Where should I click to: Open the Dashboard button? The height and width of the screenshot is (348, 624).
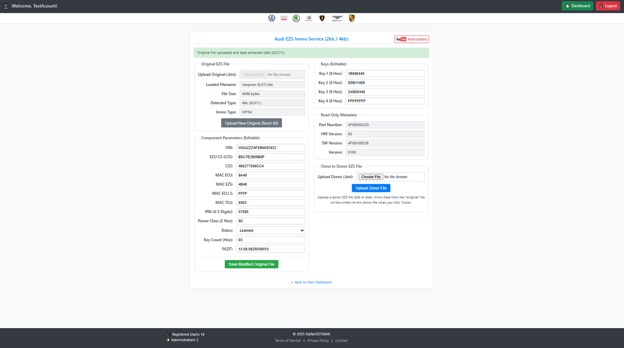(x=578, y=6)
